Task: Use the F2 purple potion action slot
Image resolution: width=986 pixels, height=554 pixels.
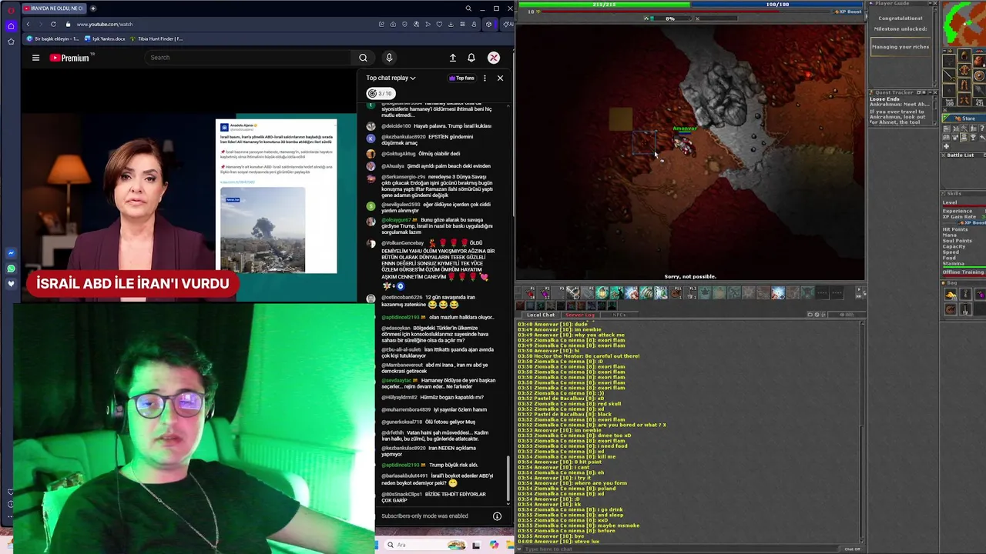Action: pyautogui.click(x=545, y=293)
